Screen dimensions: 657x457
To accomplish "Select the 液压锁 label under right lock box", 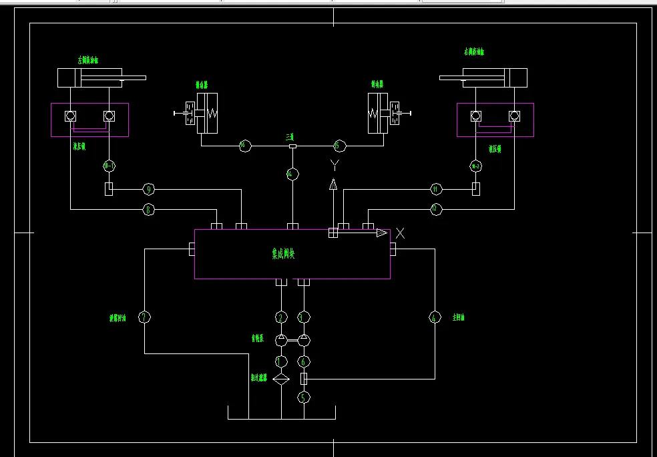I will [x=495, y=149].
